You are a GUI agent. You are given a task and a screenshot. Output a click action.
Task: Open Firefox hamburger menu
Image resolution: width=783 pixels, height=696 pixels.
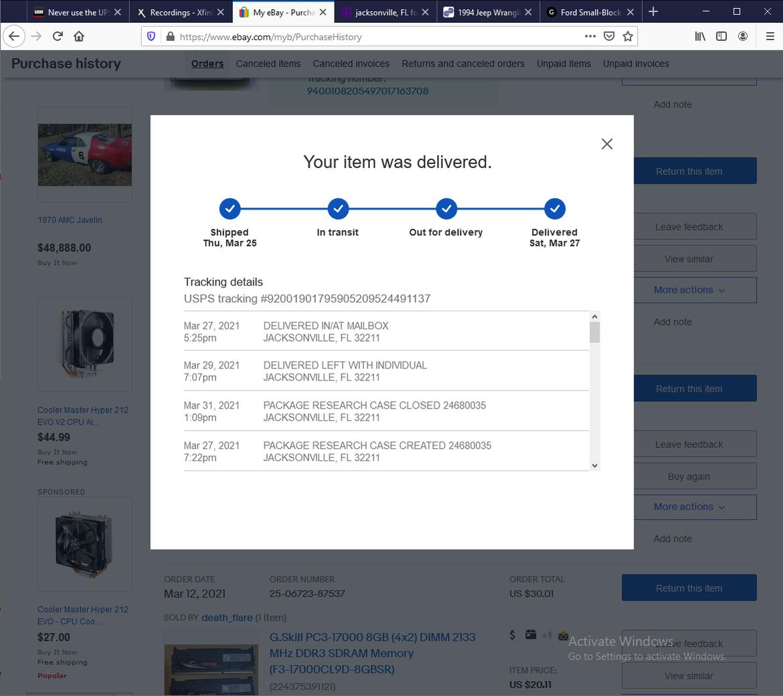point(770,36)
